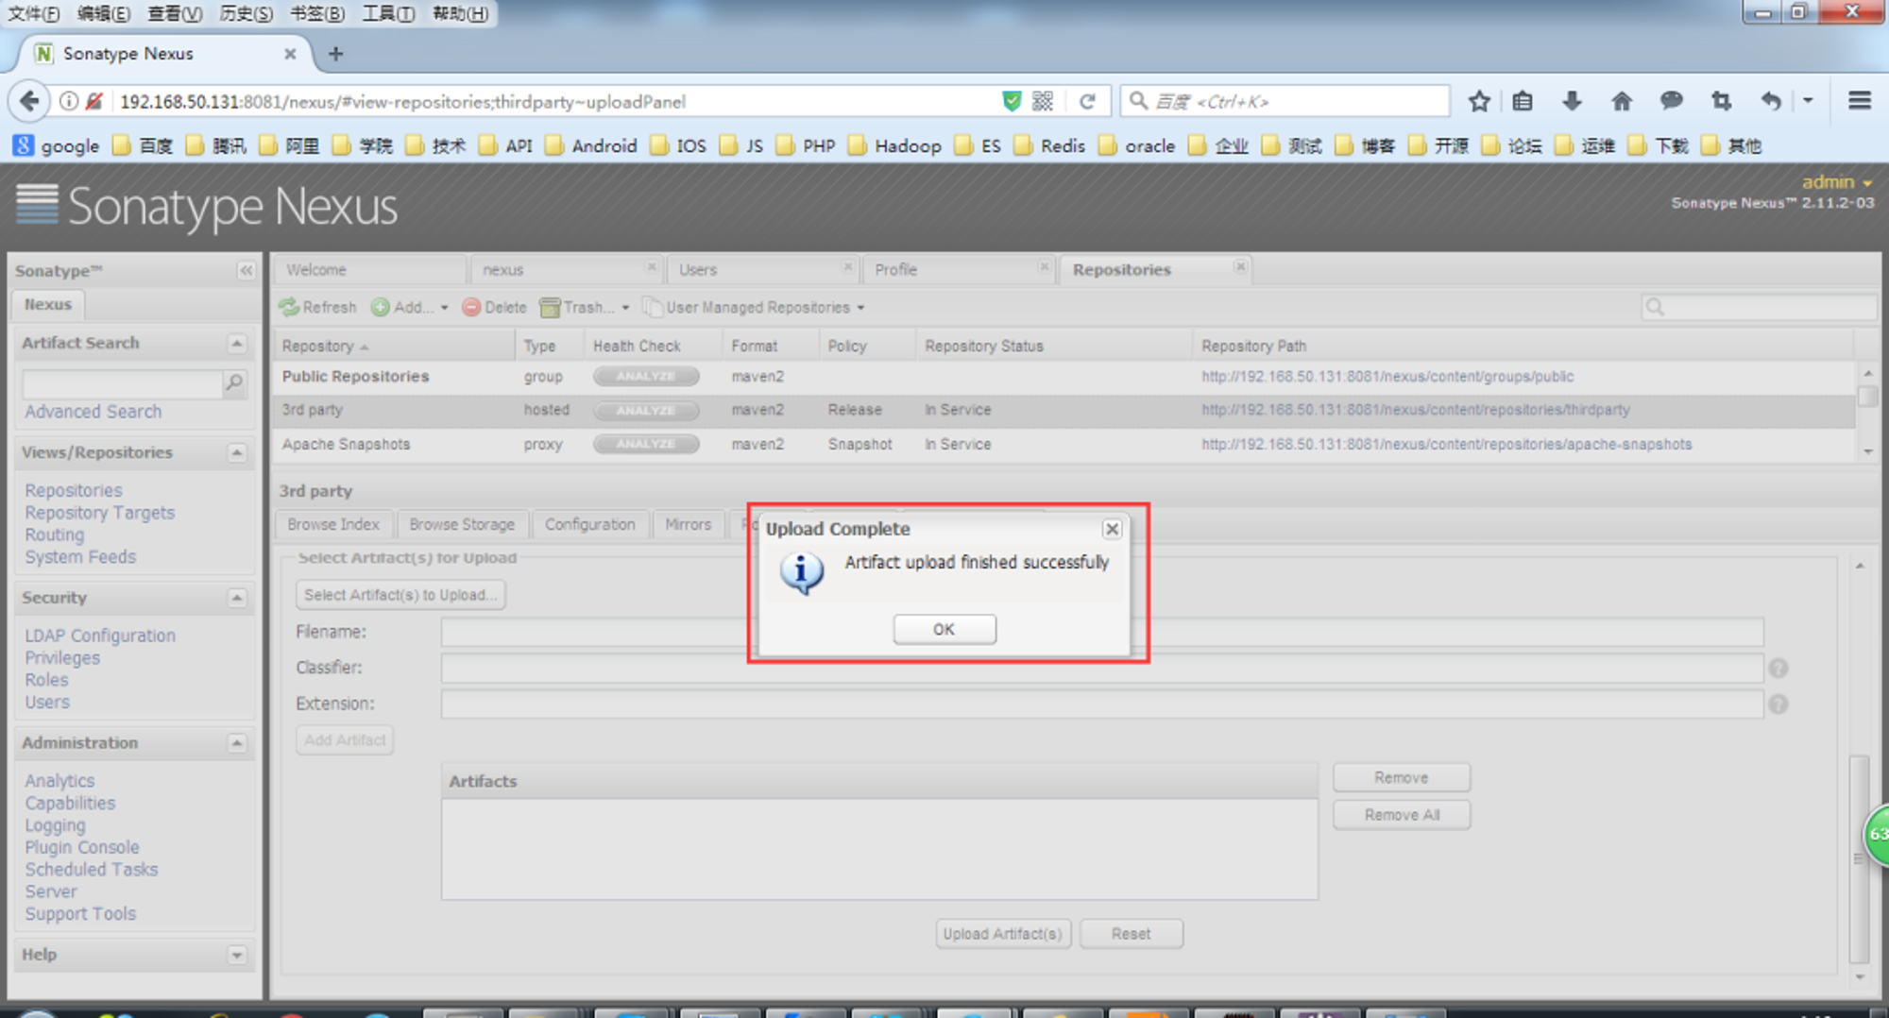The image size is (1889, 1018).
Task: Focus the Artifact Search input box
Action: [x=122, y=383]
